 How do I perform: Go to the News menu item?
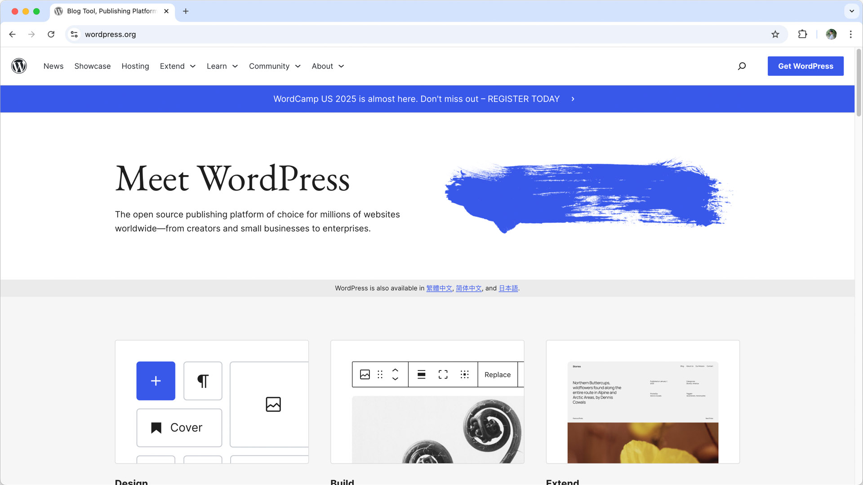(x=53, y=66)
